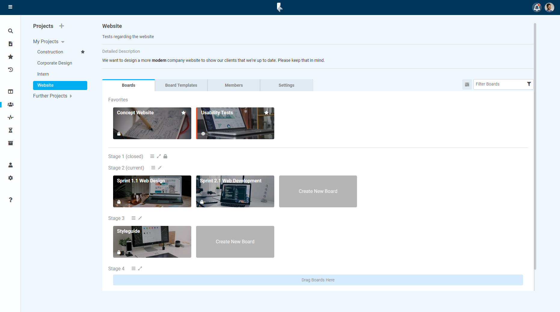Open the search icon in left sidebar
This screenshot has height=312, width=560.
(x=11, y=31)
